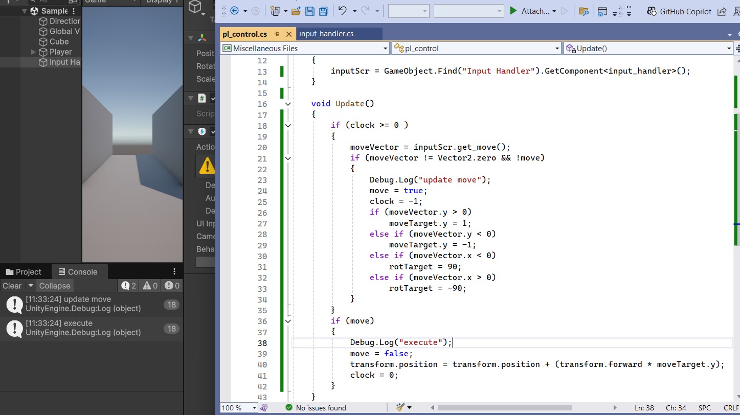Click the Open File folder icon
Viewport: 740px width, 415px height.
296,11
